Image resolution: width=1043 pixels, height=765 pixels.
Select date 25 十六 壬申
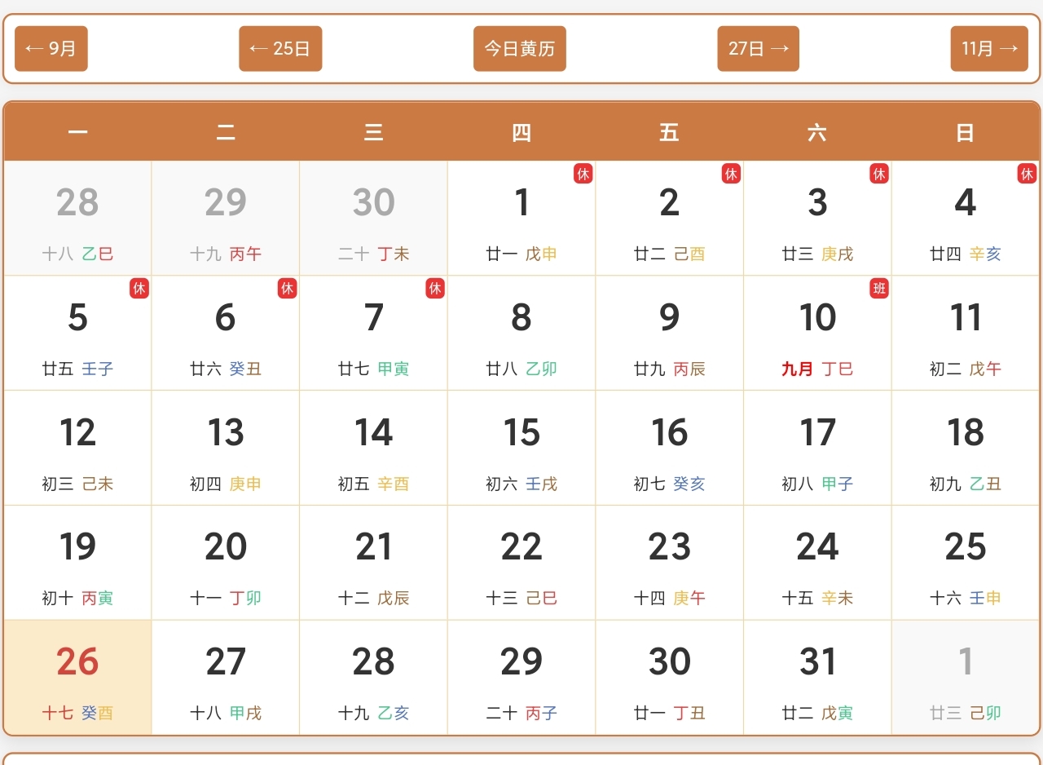tap(966, 563)
